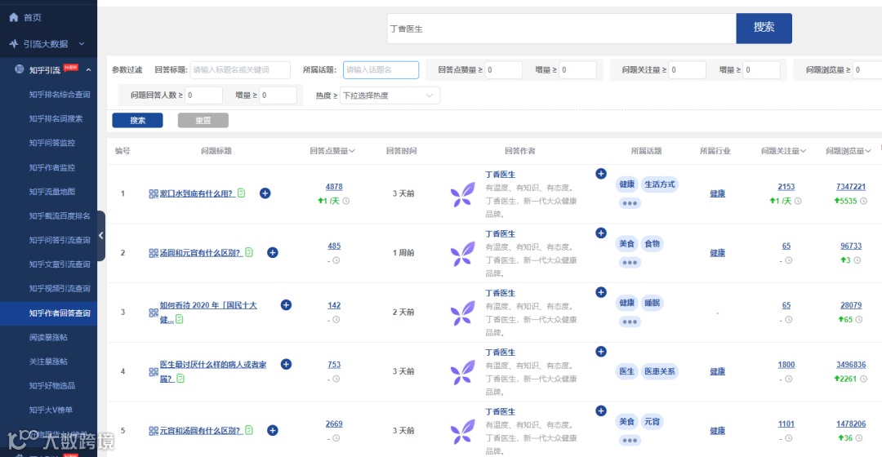Screen dimensions: 882x457
Task: Select the 医患关系 topic tag
Action: (660, 371)
